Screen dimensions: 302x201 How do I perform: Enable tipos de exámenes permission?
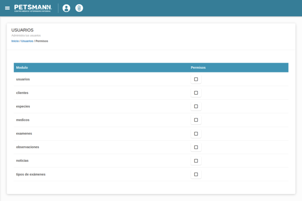(196, 175)
